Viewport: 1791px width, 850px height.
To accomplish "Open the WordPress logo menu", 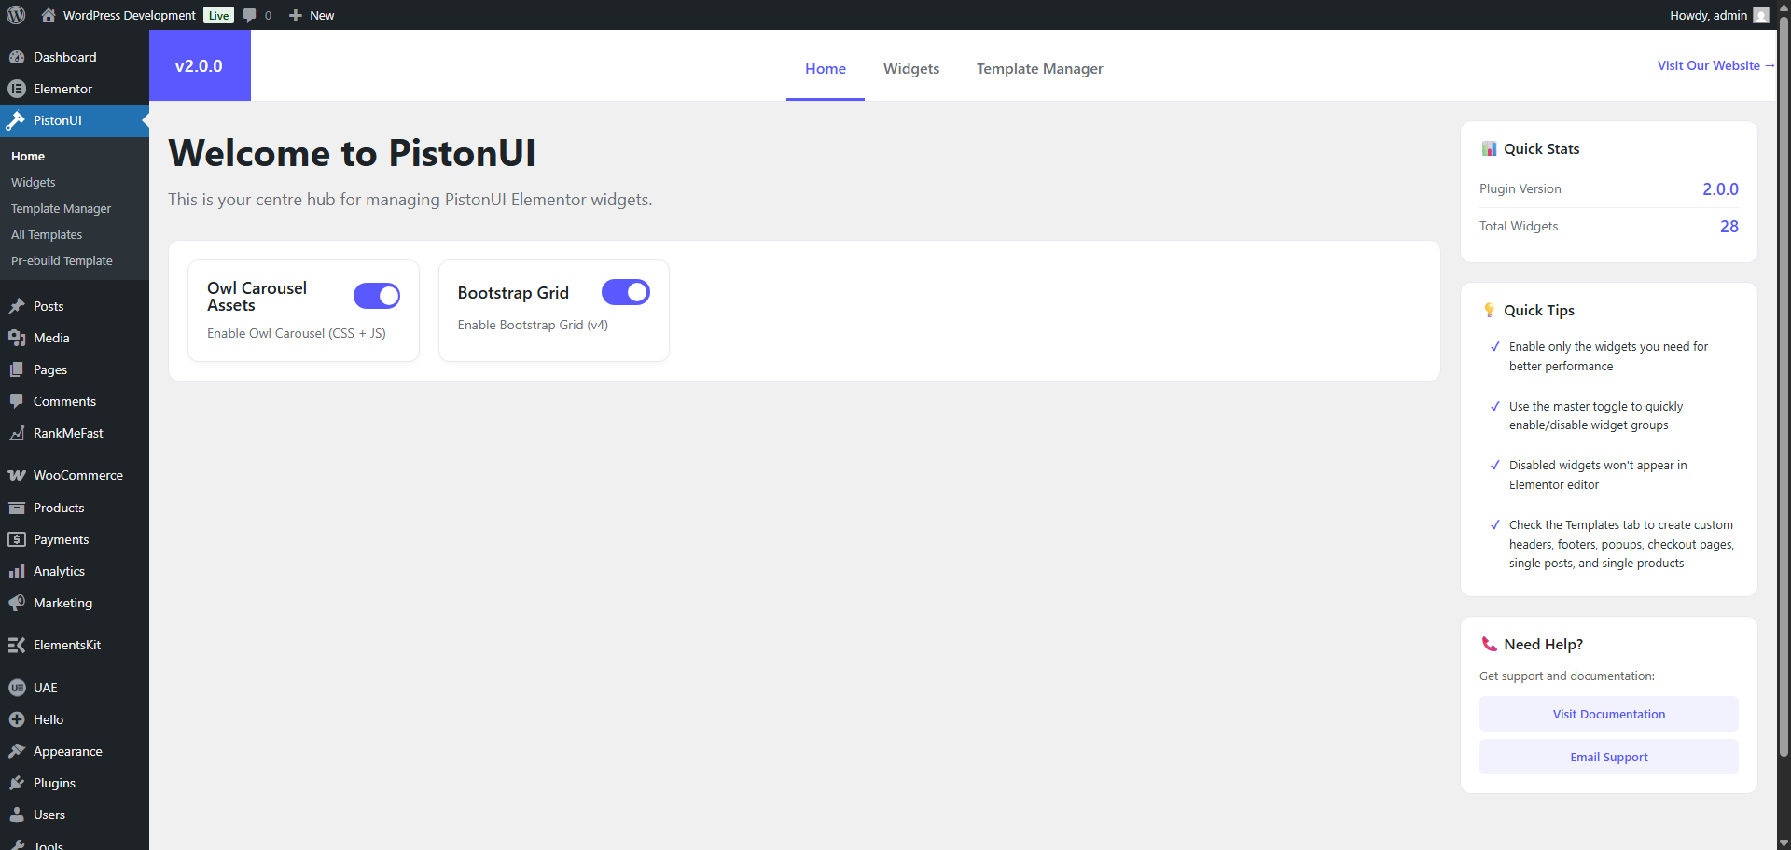I will pyautogui.click(x=16, y=15).
